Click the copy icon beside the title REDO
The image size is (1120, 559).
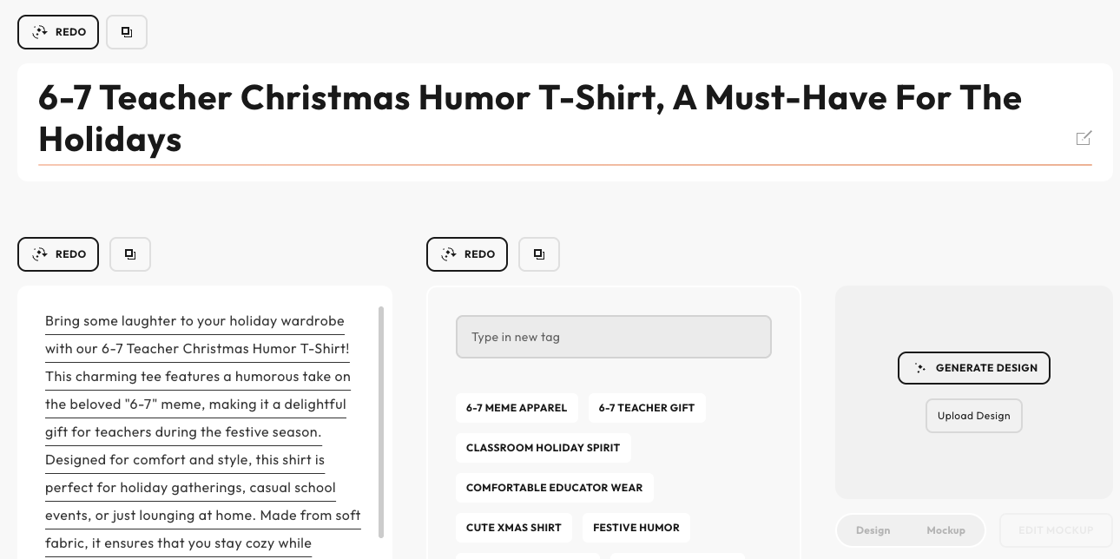click(127, 32)
